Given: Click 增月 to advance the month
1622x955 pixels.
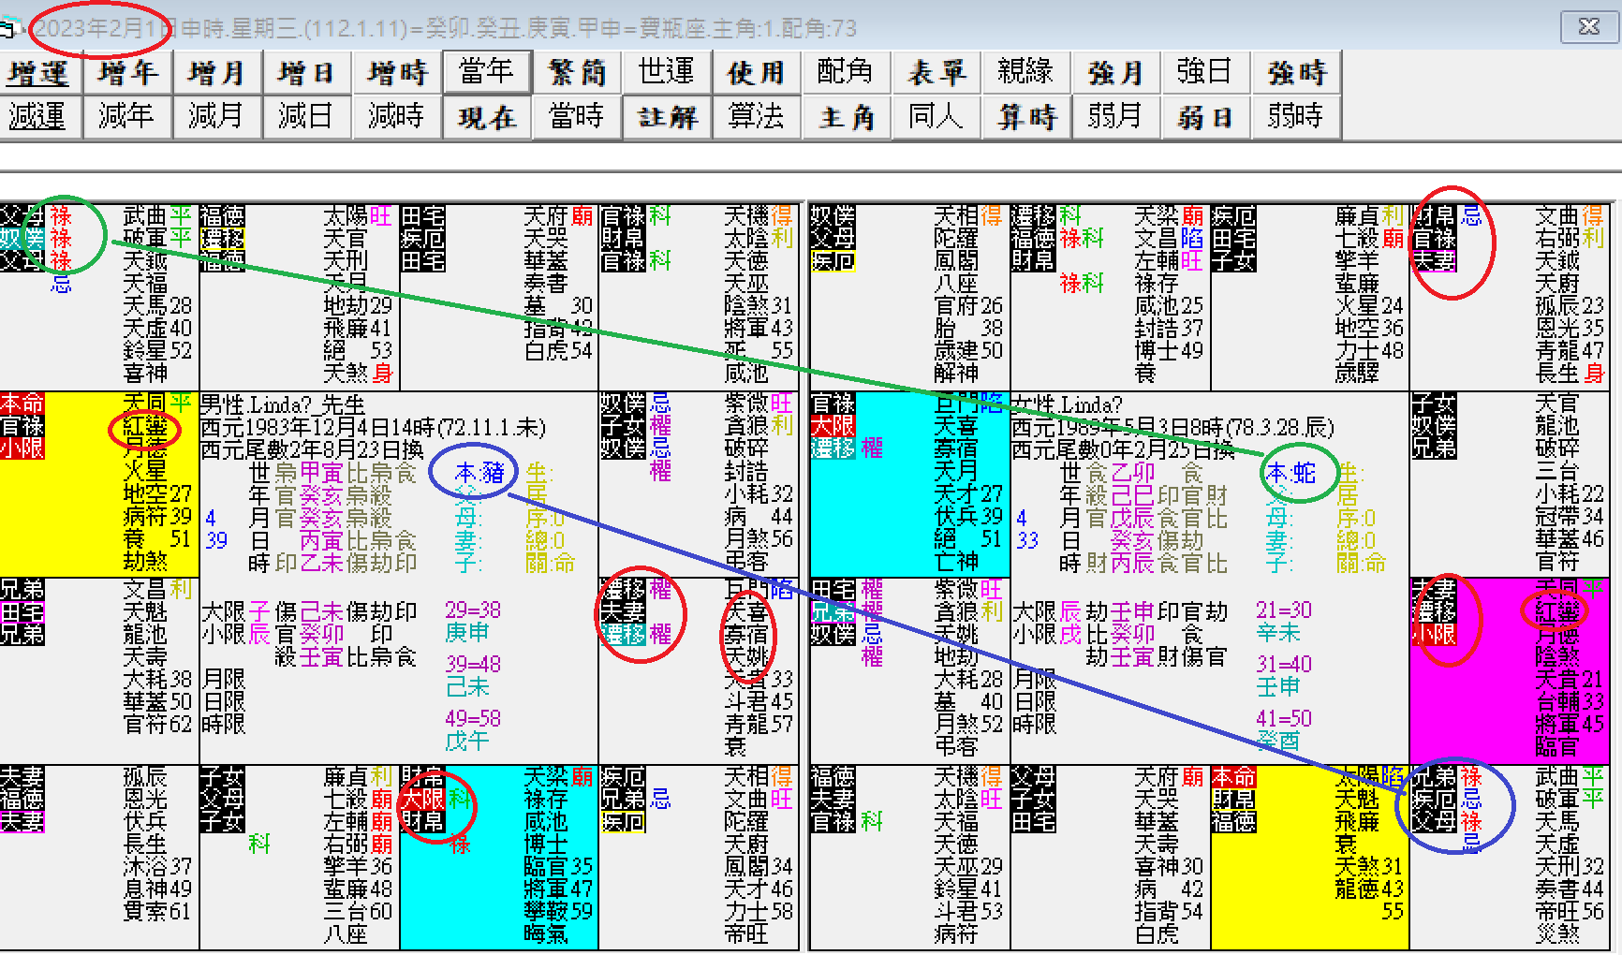Looking at the screenshot, I should tap(217, 72).
